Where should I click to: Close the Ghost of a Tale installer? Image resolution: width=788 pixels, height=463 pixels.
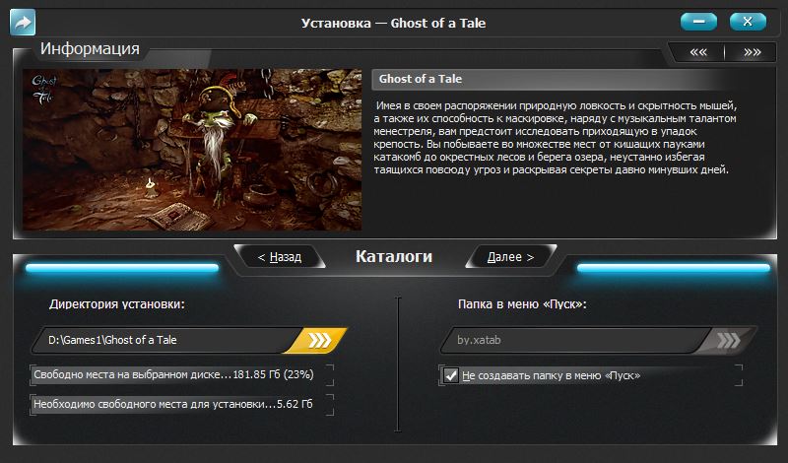[748, 22]
